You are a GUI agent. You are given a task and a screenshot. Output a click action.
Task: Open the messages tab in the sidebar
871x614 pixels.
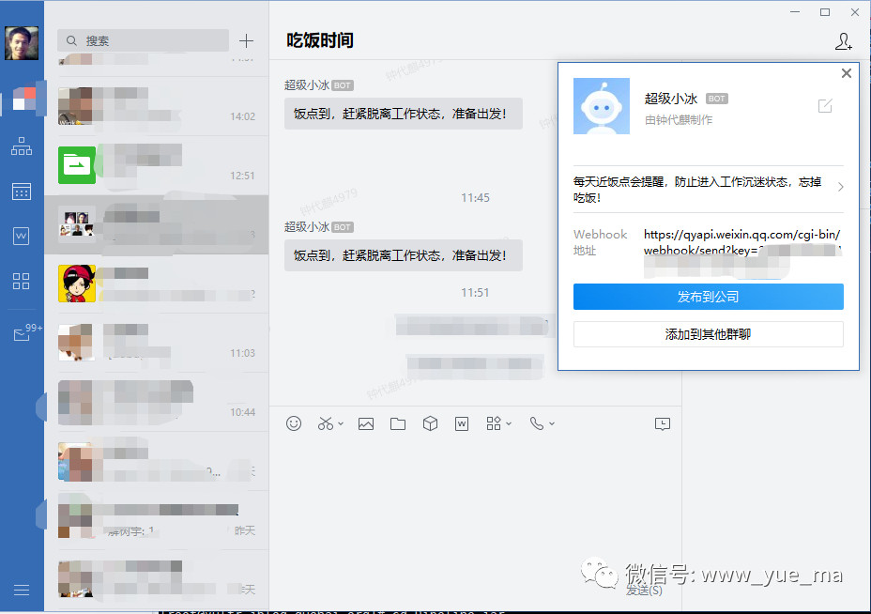(x=23, y=99)
